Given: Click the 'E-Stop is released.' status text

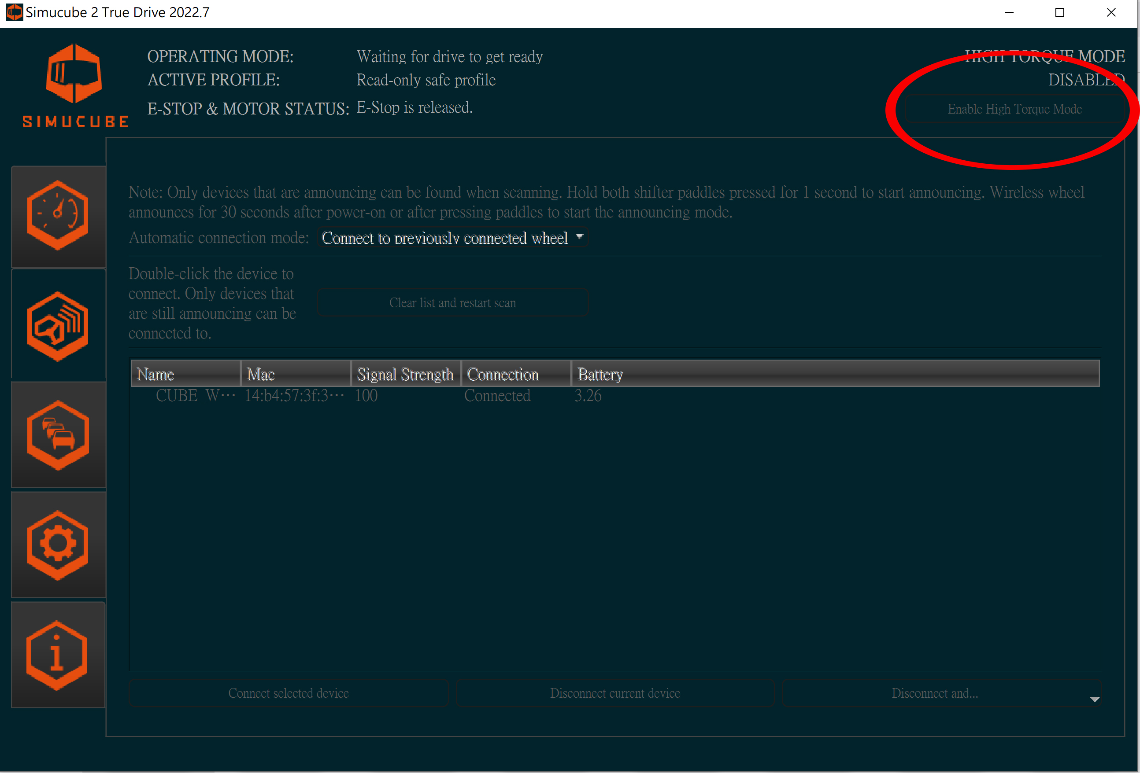Looking at the screenshot, I should (415, 107).
